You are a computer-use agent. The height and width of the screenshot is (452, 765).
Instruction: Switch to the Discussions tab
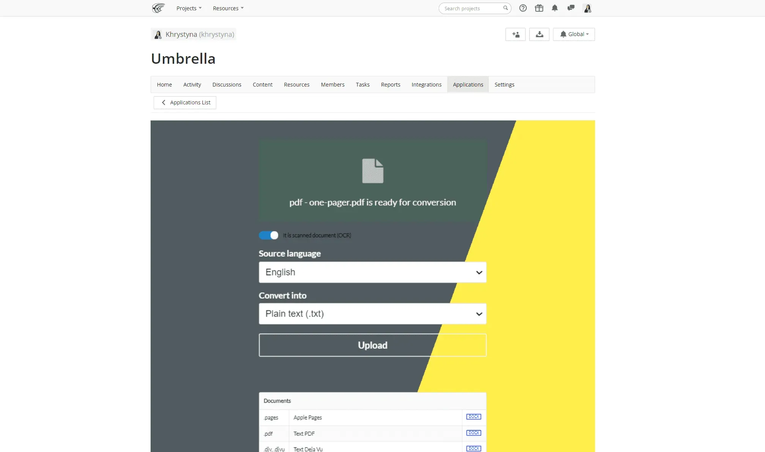[x=226, y=85]
